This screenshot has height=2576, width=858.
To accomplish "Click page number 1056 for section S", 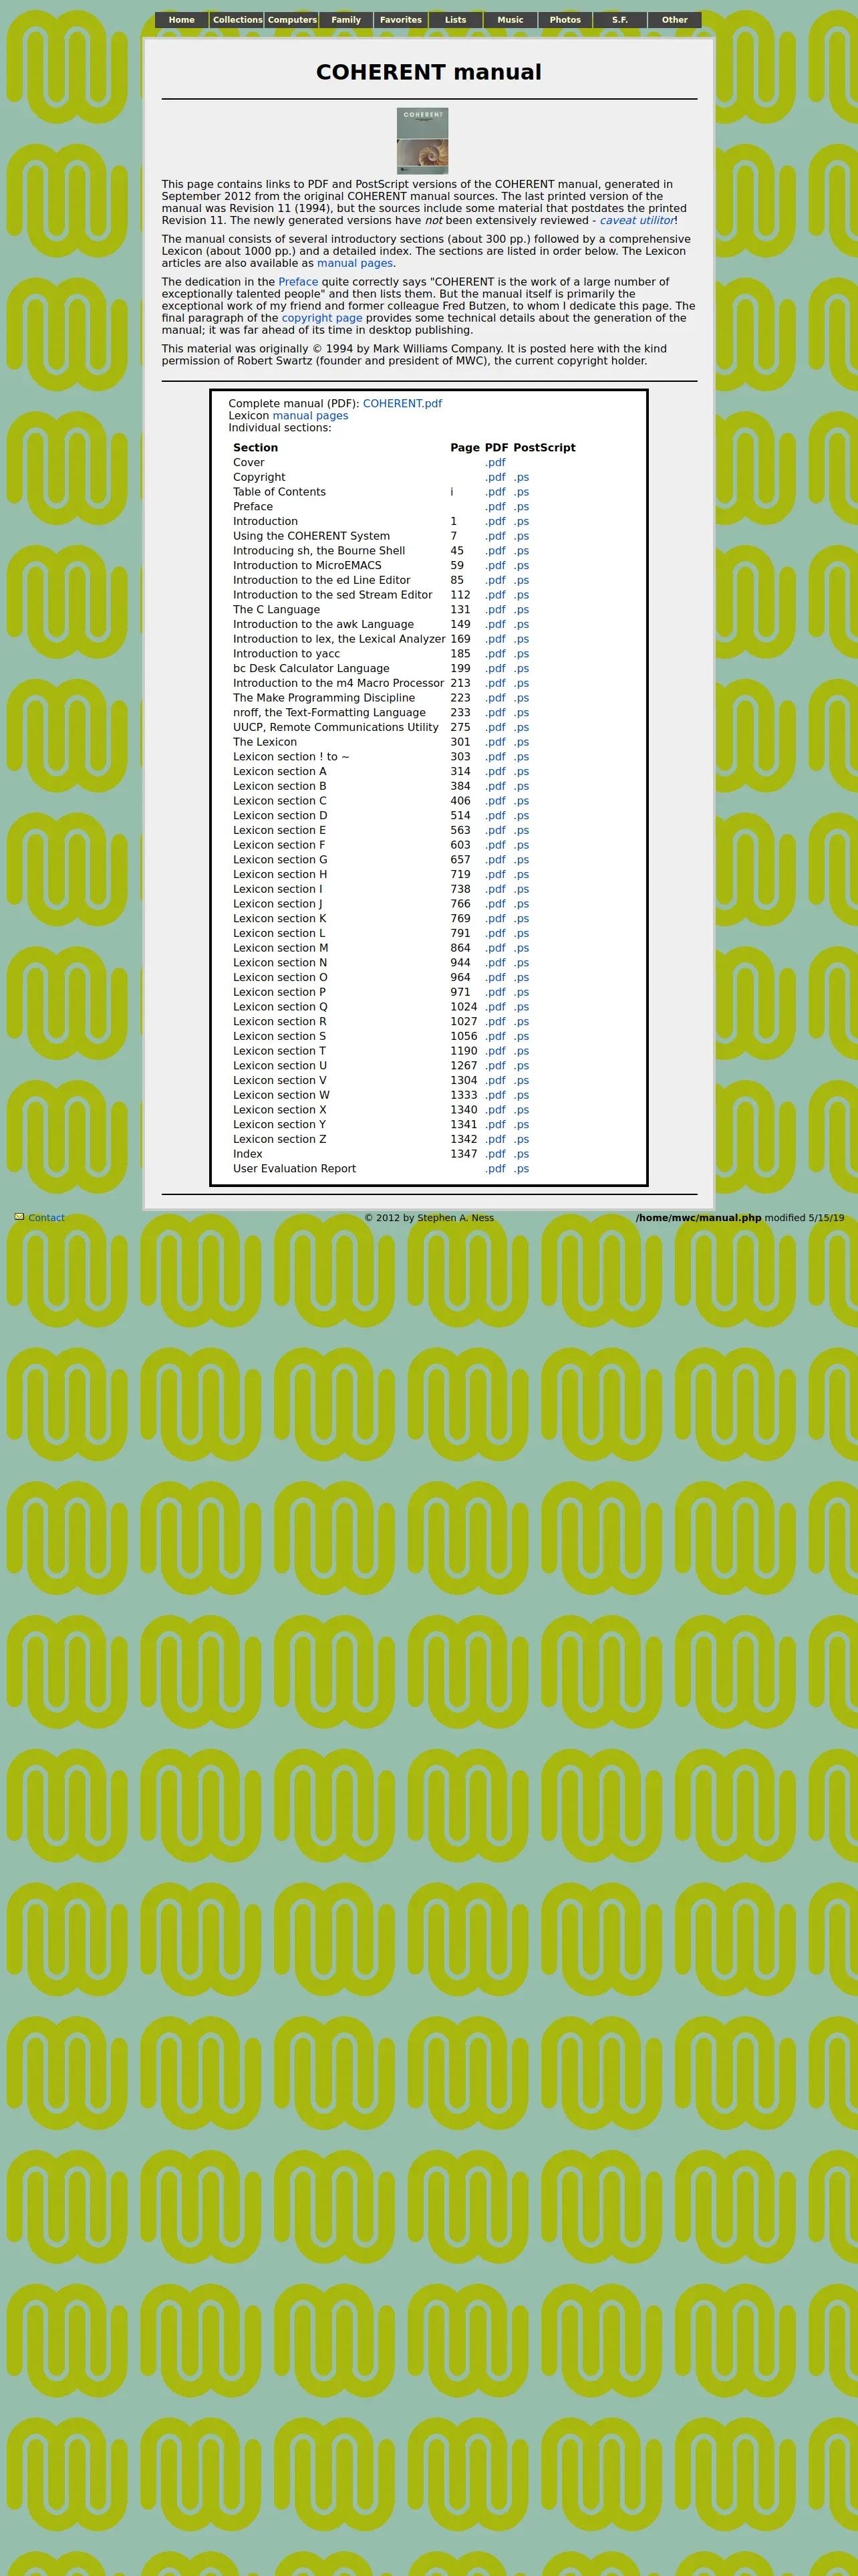I will pyautogui.click(x=464, y=1036).
